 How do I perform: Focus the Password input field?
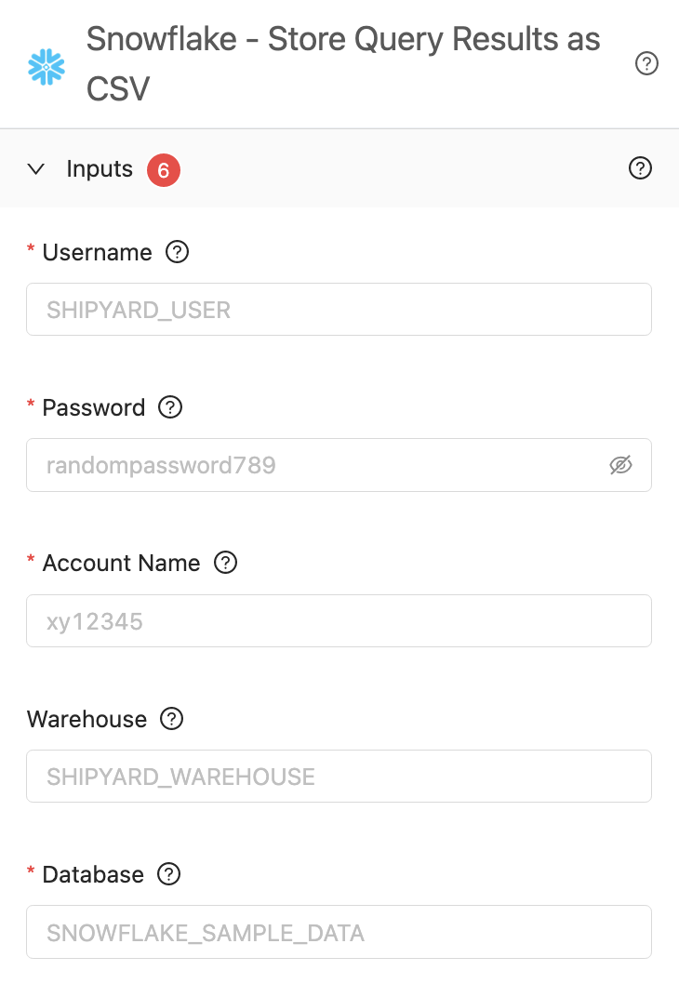(x=339, y=465)
